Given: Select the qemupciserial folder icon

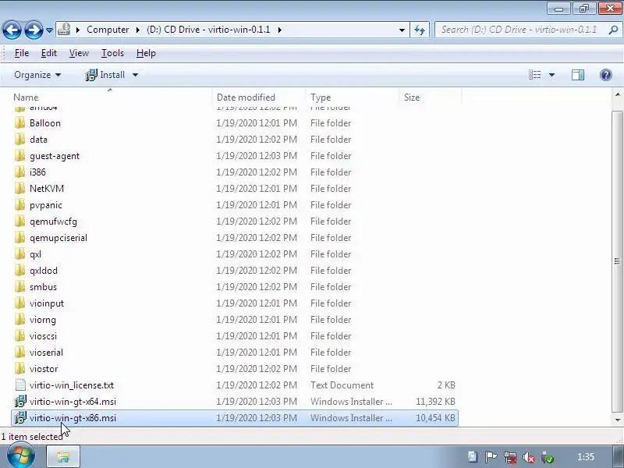Looking at the screenshot, I should coord(20,238).
